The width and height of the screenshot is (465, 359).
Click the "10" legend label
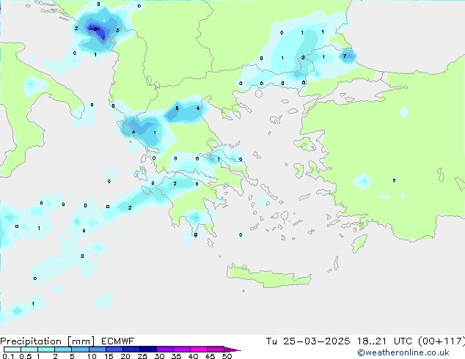click(x=92, y=356)
